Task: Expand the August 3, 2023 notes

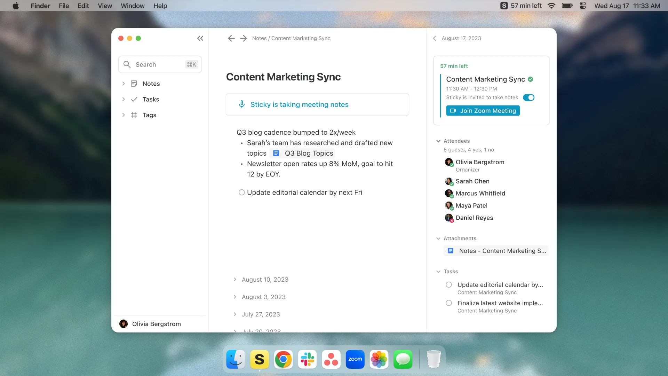Action: click(235, 297)
